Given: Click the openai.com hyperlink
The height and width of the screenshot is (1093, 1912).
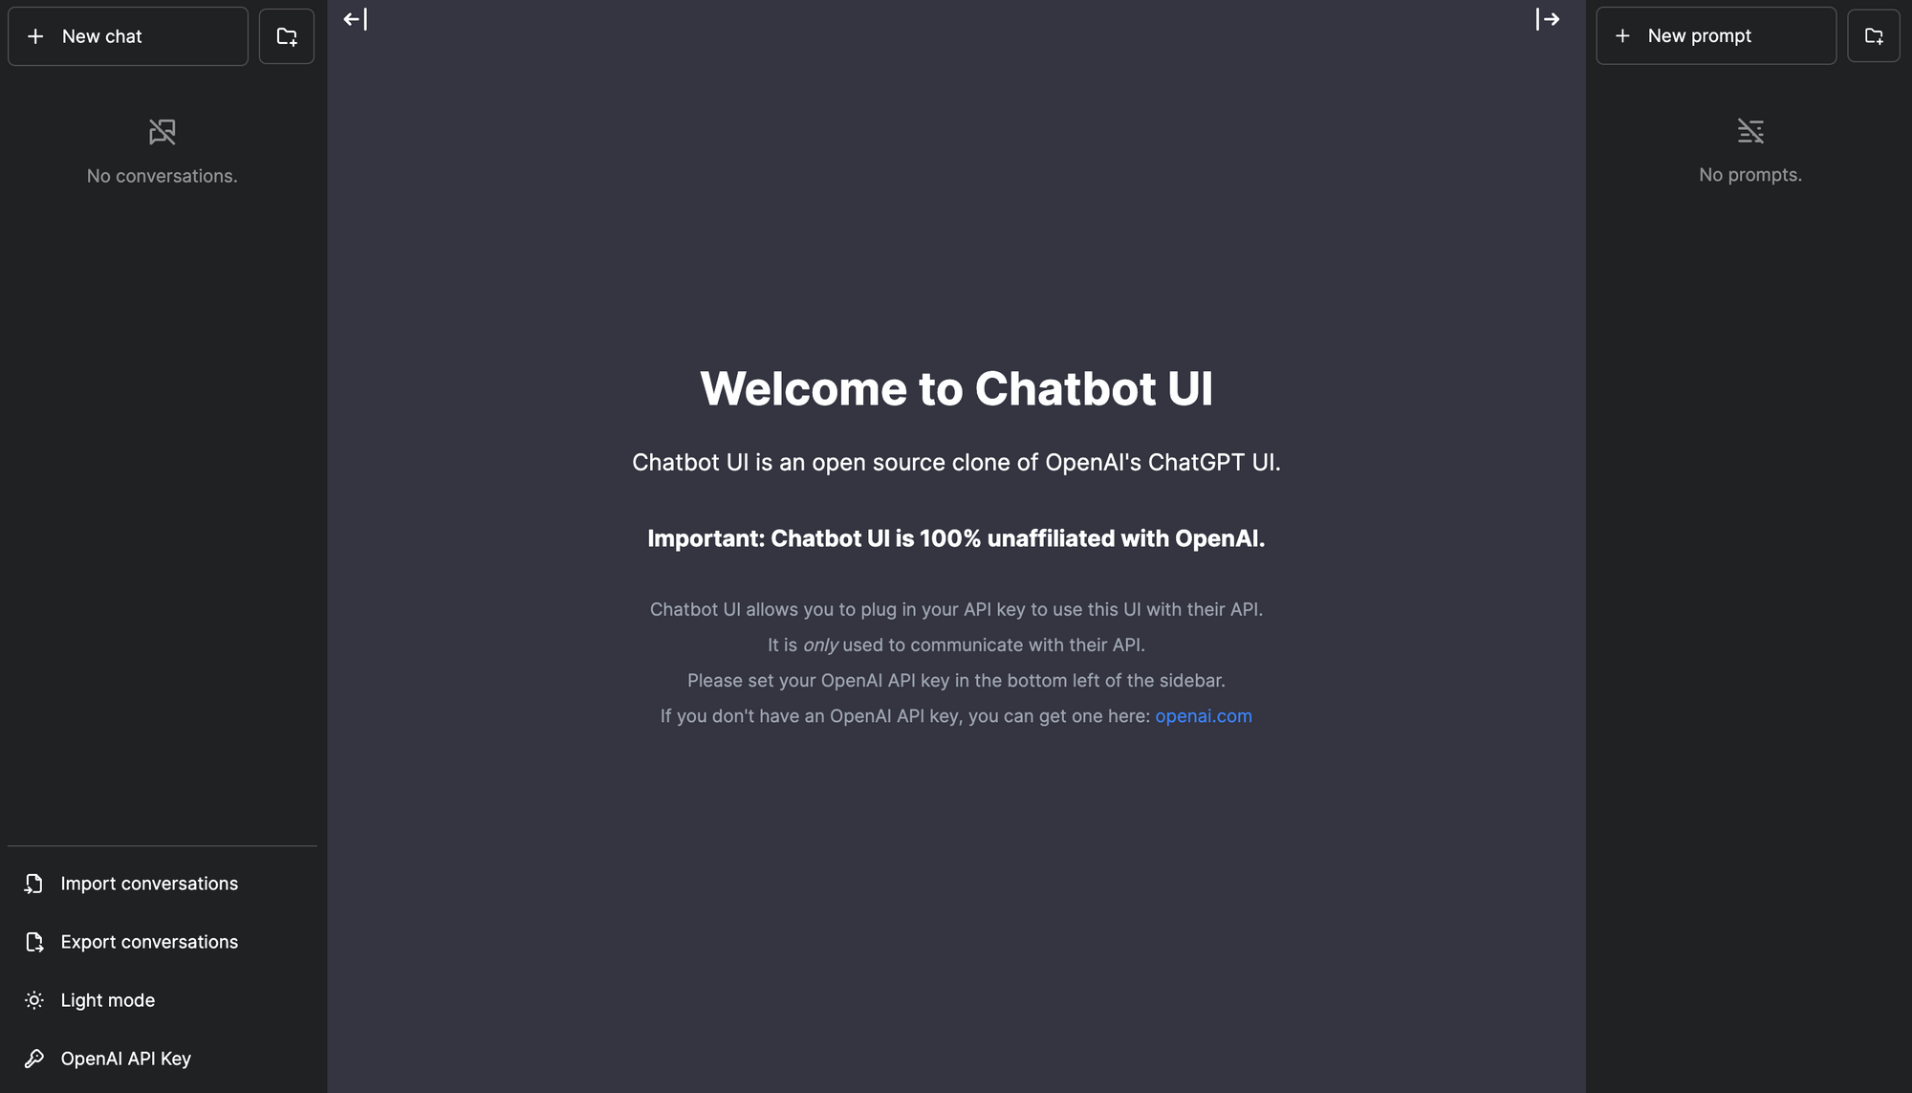Looking at the screenshot, I should [1203, 714].
